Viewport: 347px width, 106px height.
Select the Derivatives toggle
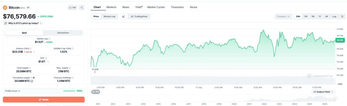click(x=63, y=33)
